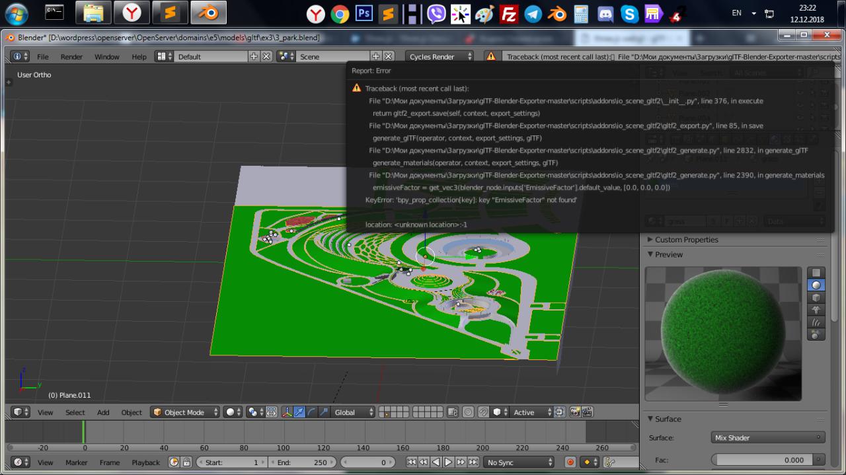Open the Mix Shader surface selector
This screenshot has width=846, height=475.
pos(768,437)
